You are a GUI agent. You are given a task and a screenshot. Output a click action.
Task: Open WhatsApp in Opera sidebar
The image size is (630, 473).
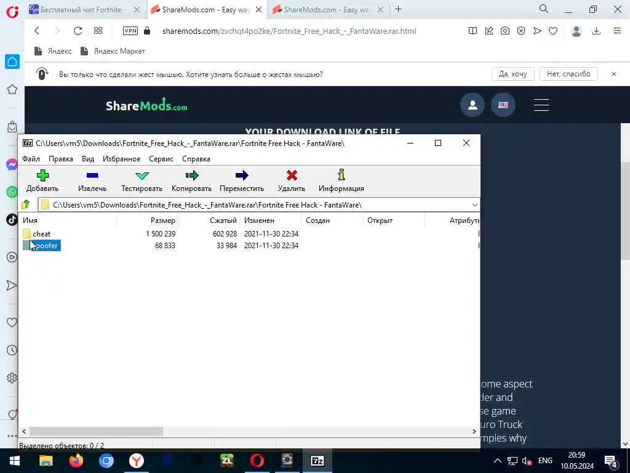click(x=12, y=192)
